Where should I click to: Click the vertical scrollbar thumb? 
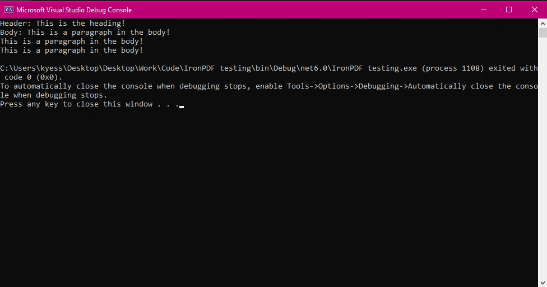coord(543,33)
